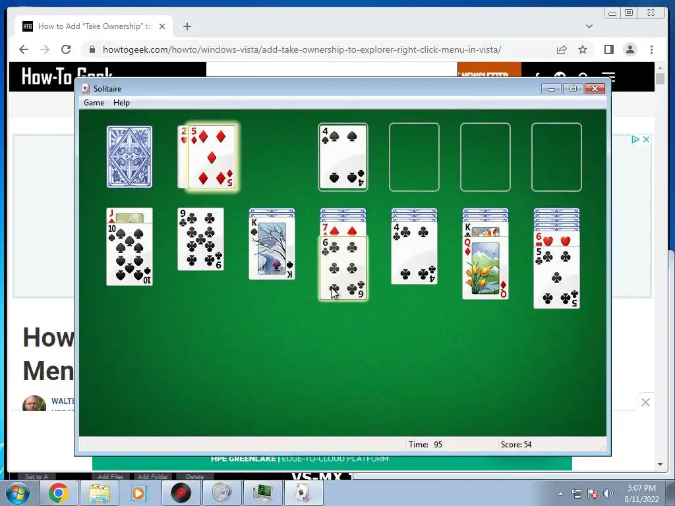Launch Windows Media Player from taskbar
The image size is (675, 506).
click(x=140, y=493)
